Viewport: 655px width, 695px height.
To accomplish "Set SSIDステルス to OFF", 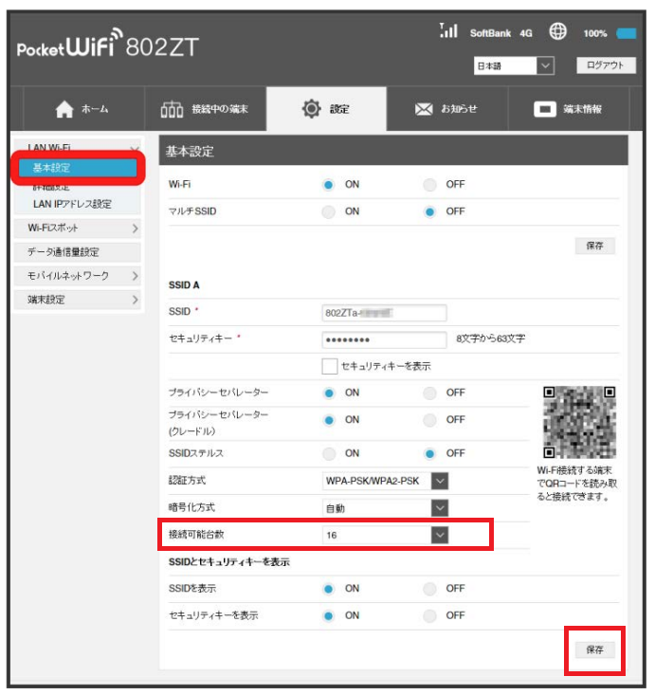I will (x=429, y=453).
